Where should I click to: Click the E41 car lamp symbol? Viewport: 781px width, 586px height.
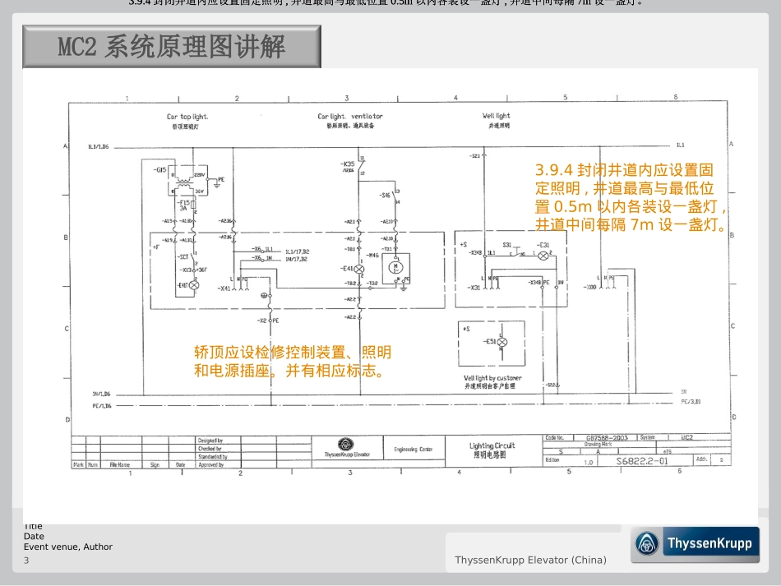(358, 269)
